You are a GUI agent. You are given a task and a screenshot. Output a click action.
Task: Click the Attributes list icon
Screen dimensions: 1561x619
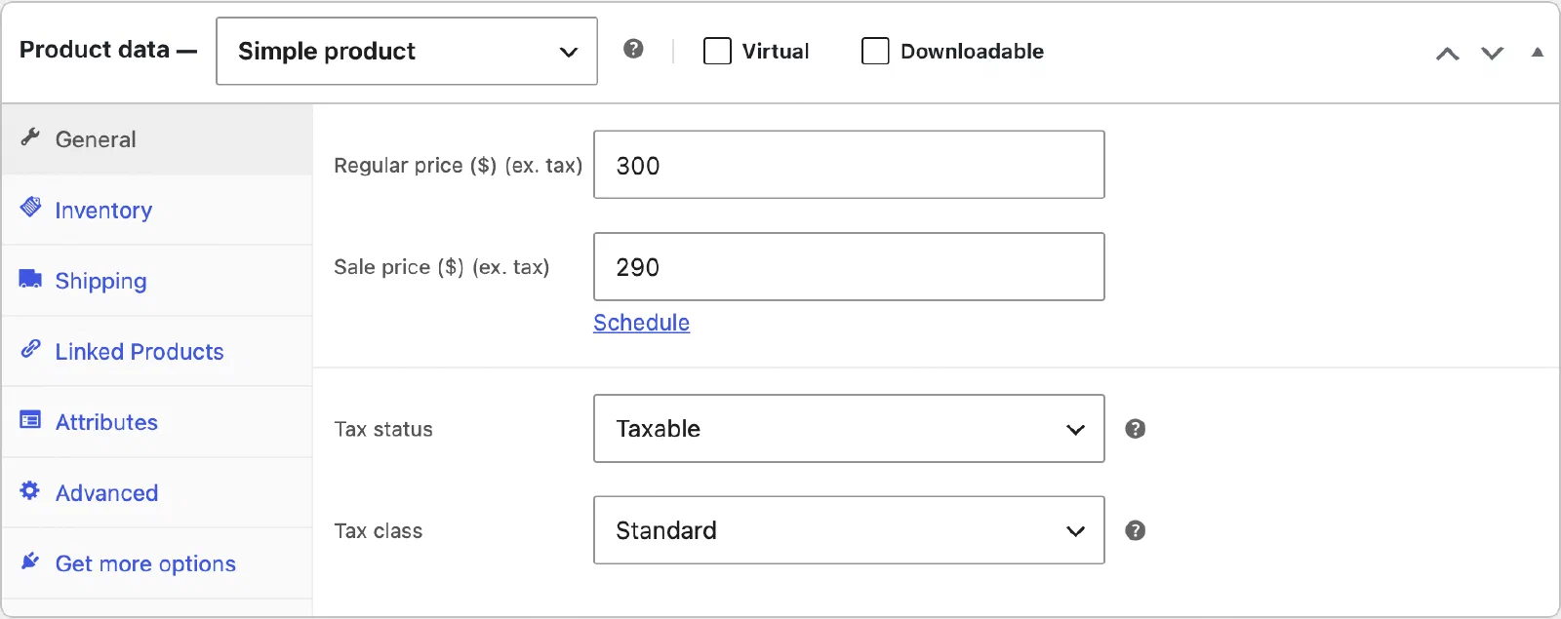30,420
